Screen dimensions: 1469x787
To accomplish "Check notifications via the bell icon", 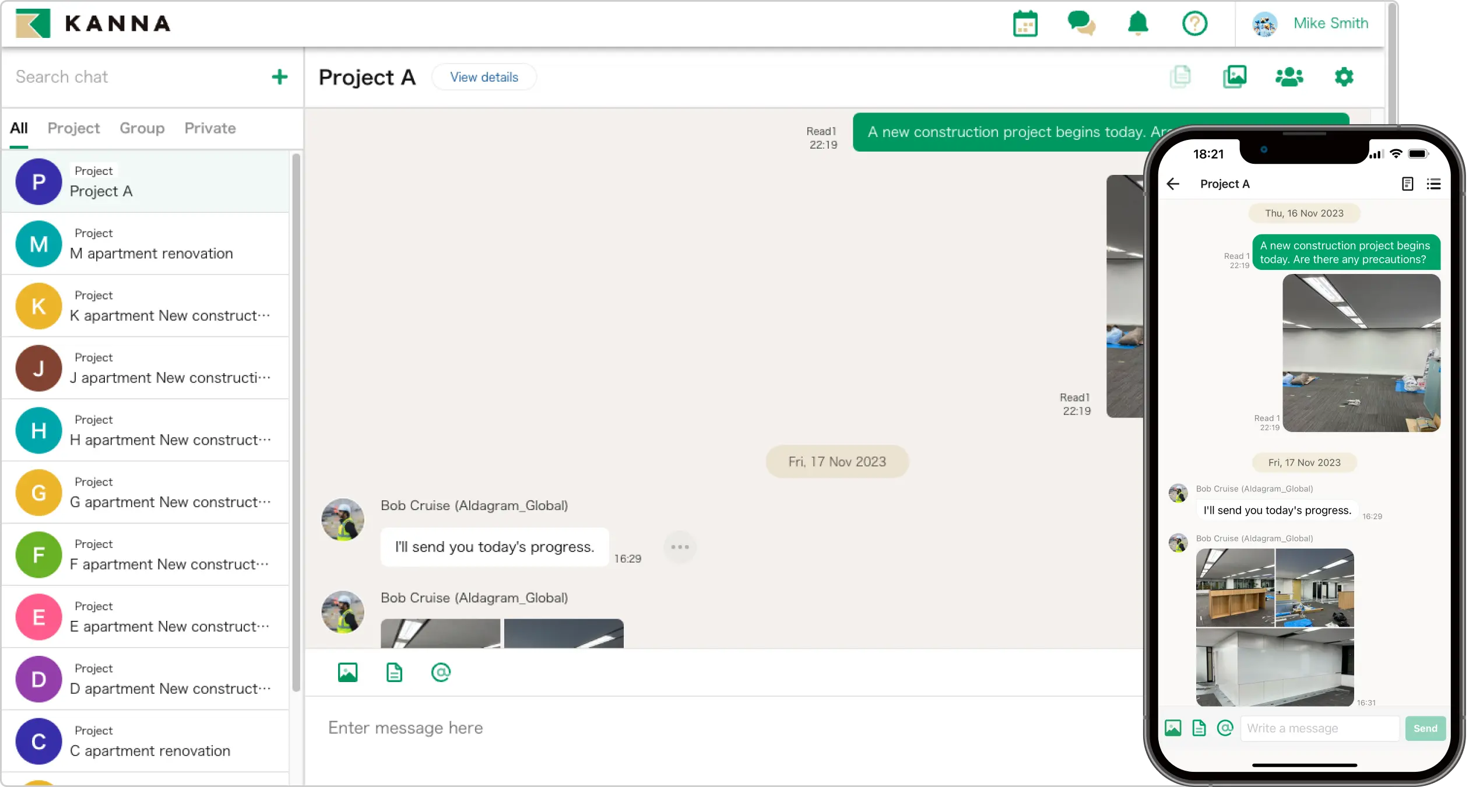I will tap(1138, 23).
